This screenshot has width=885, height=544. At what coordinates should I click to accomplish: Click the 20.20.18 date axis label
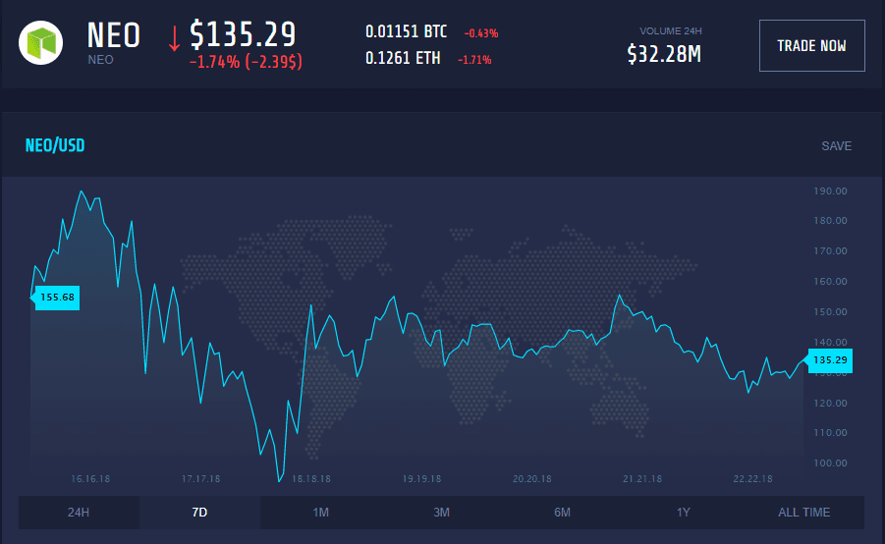pyautogui.click(x=531, y=478)
